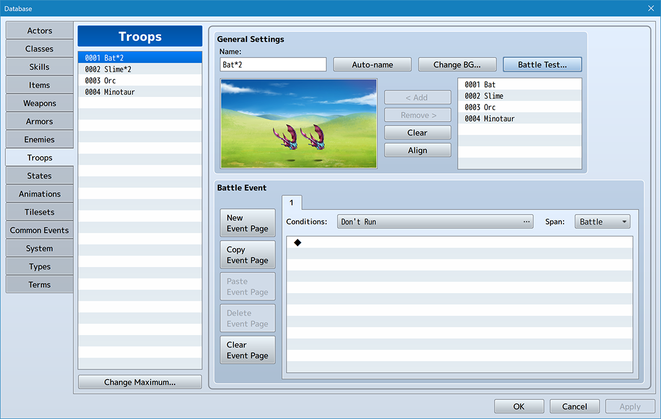661x419 pixels.
Task: Click the troop Name input field
Action: point(273,65)
